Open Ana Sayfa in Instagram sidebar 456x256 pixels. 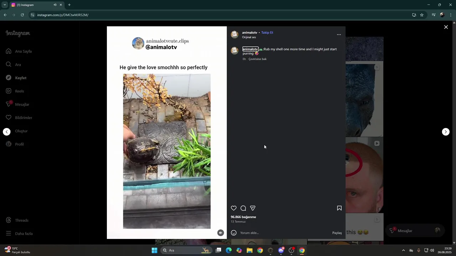coord(19,51)
